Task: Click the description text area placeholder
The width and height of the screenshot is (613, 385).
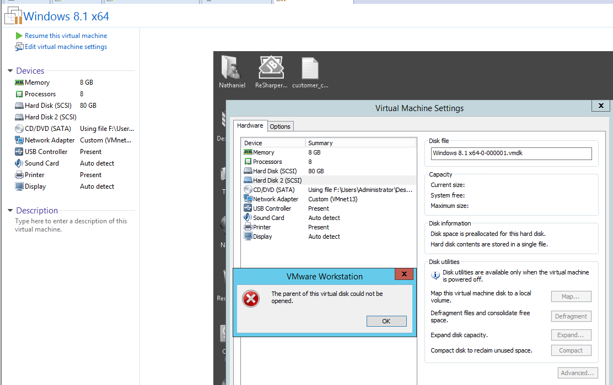Action: [71, 225]
